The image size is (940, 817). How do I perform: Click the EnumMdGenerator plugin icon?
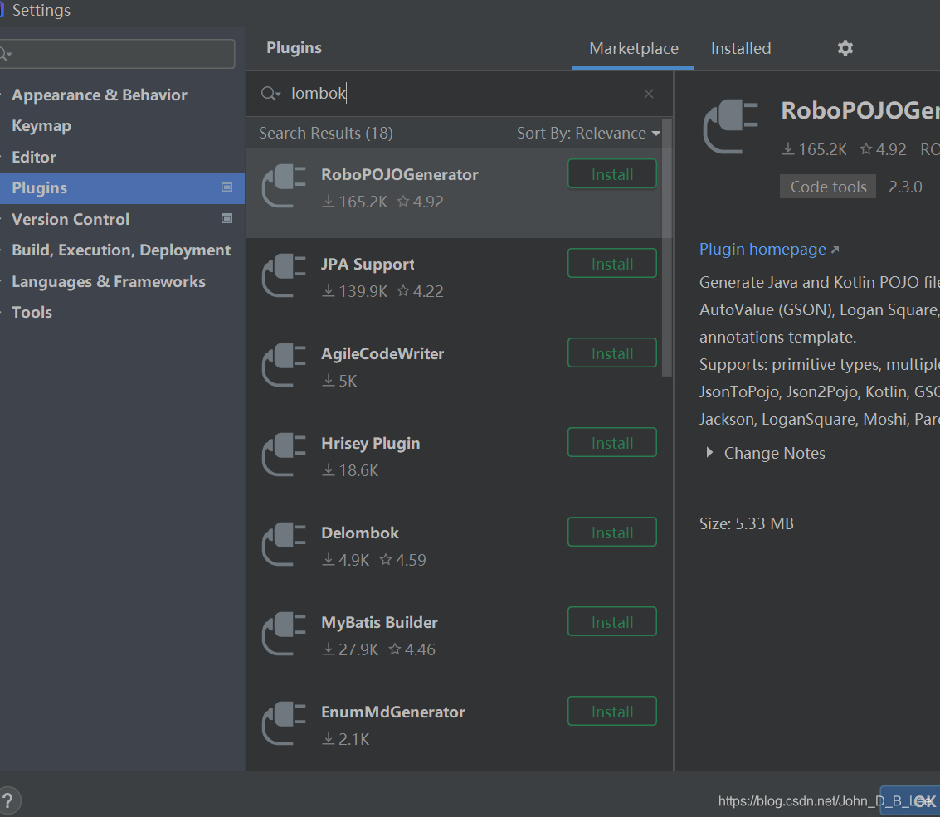pyautogui.click(x=285, y=723)
